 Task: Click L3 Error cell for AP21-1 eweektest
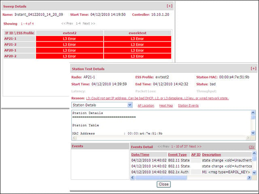tap(138, 39)
